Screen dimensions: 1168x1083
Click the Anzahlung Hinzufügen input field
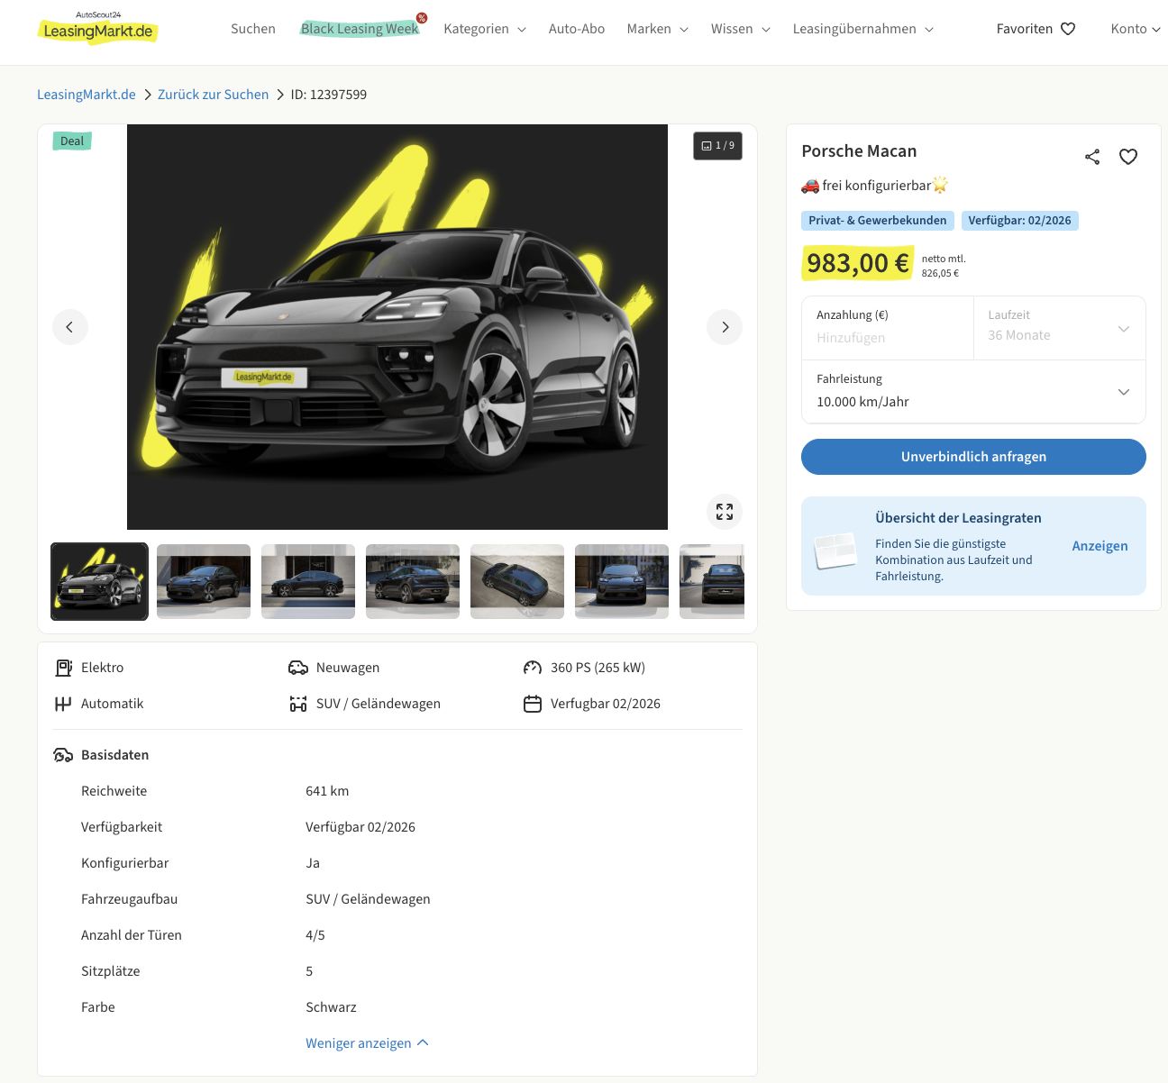click(887, 338)
